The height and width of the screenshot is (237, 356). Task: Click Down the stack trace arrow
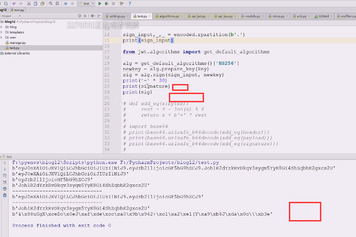click(x=5, y=169)
